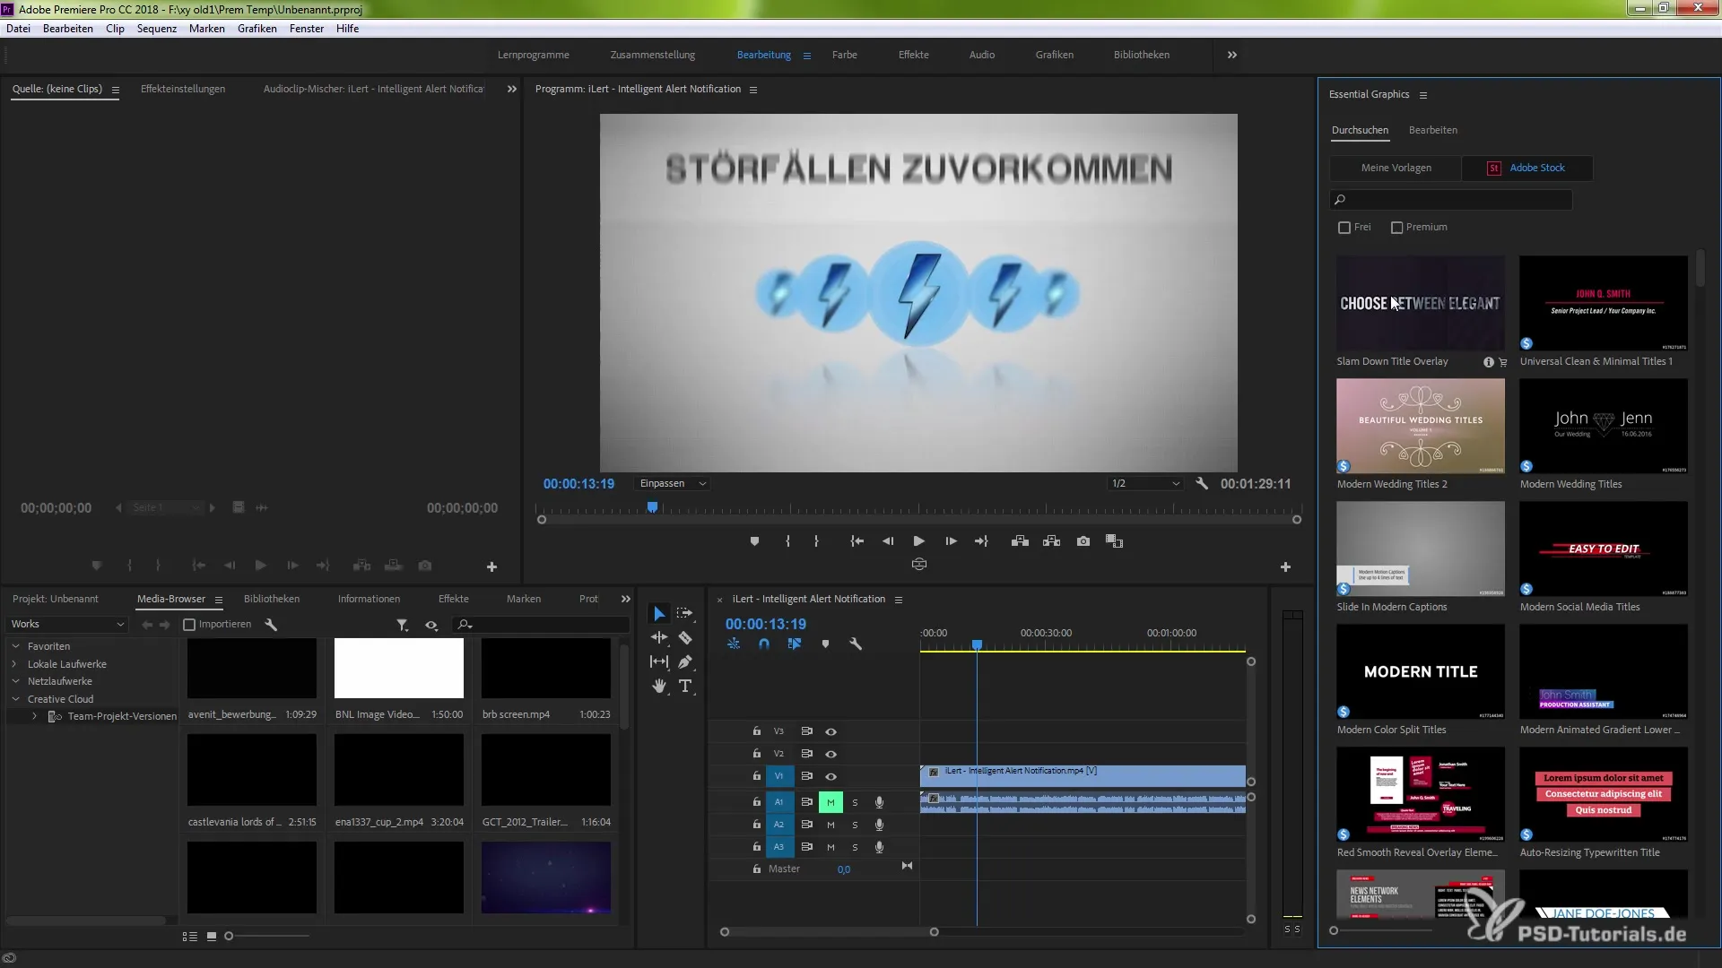Check the Premium filter checkbox
Image resolution: width=1722 pixels, height=968 pixels.
tap(1396, 228)
